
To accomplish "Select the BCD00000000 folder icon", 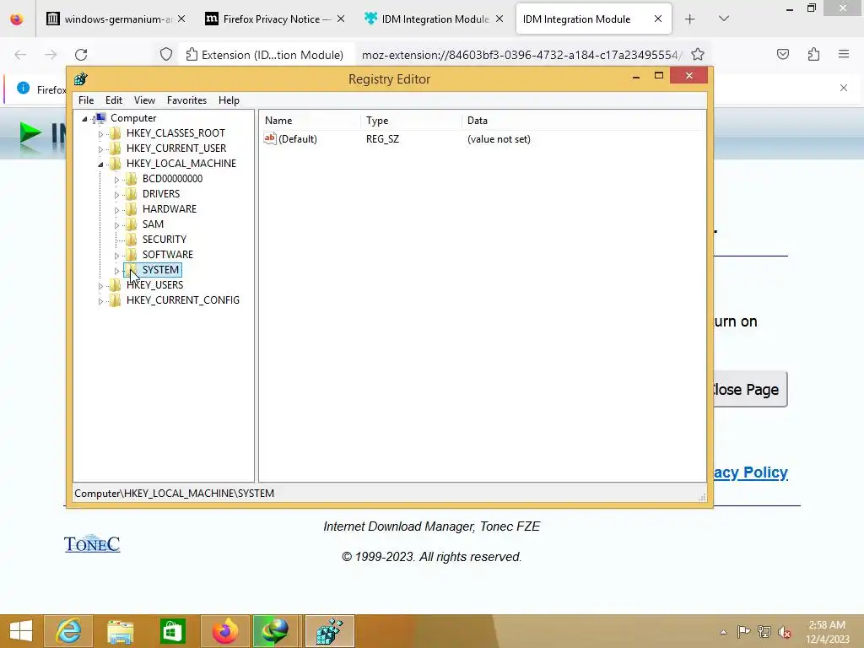I will 131,179.
